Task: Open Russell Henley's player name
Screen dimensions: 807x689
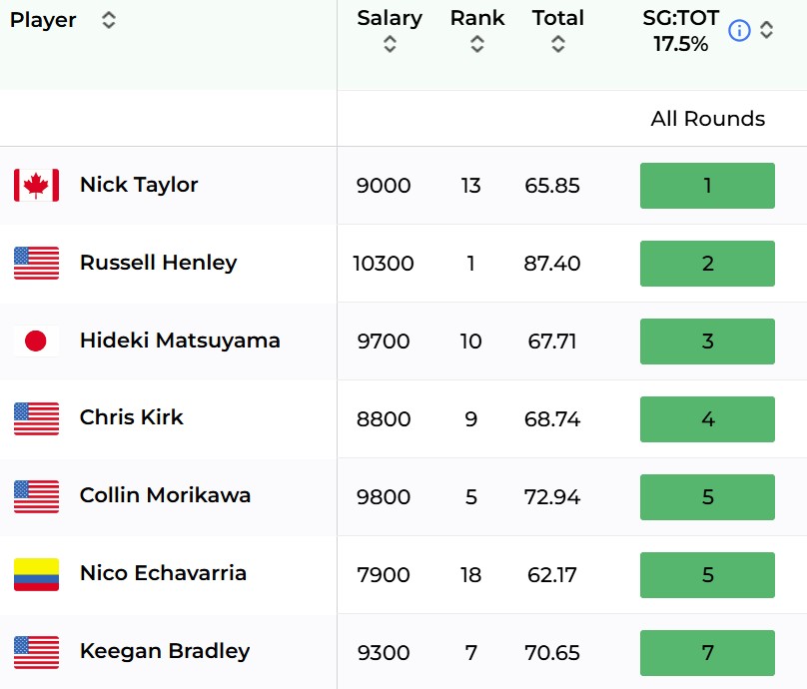Action: 159,263
